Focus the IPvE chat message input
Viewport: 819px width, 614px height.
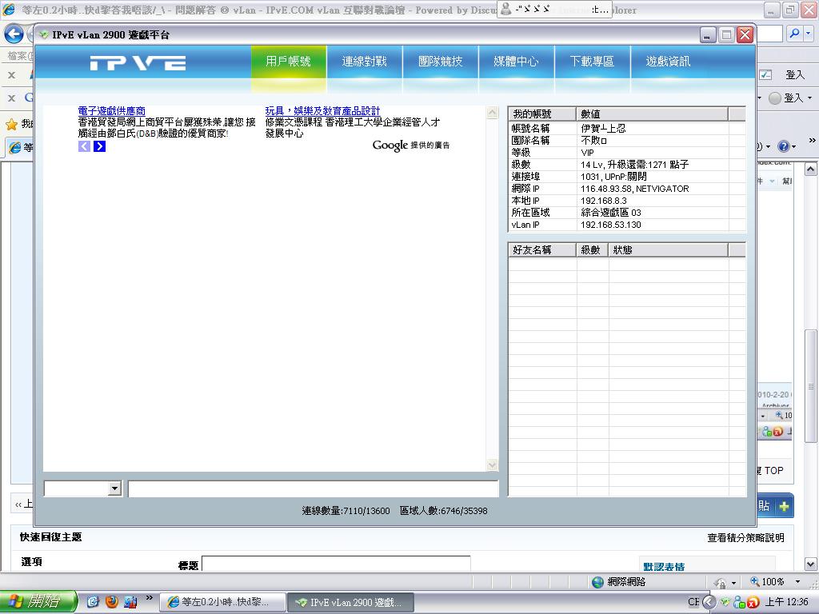tap(314, 488)
